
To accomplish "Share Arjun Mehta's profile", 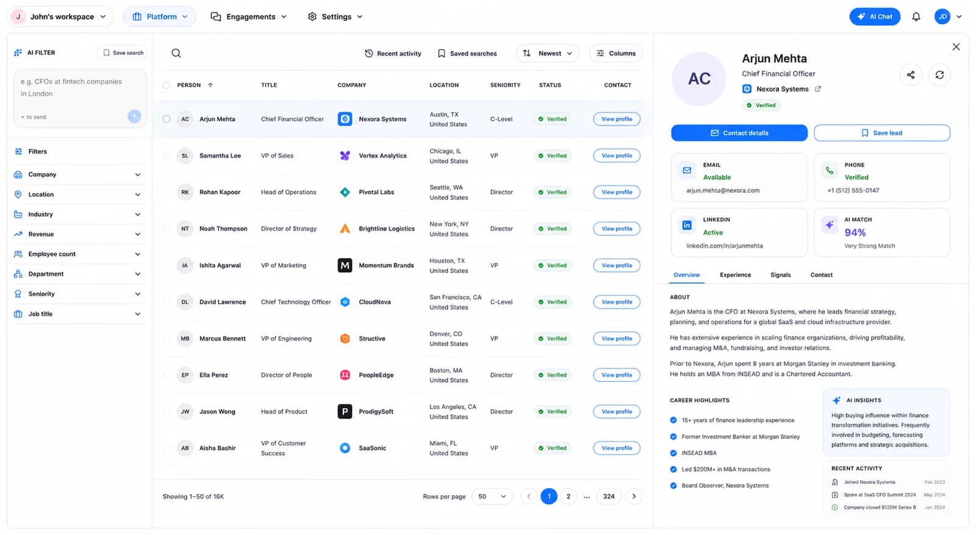I will [x=910, y=74].
